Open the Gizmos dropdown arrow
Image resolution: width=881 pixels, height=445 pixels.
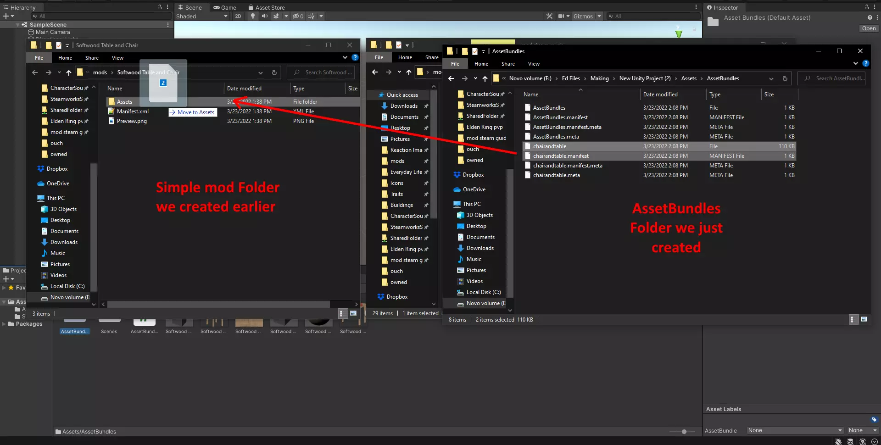tap(598, 16)
